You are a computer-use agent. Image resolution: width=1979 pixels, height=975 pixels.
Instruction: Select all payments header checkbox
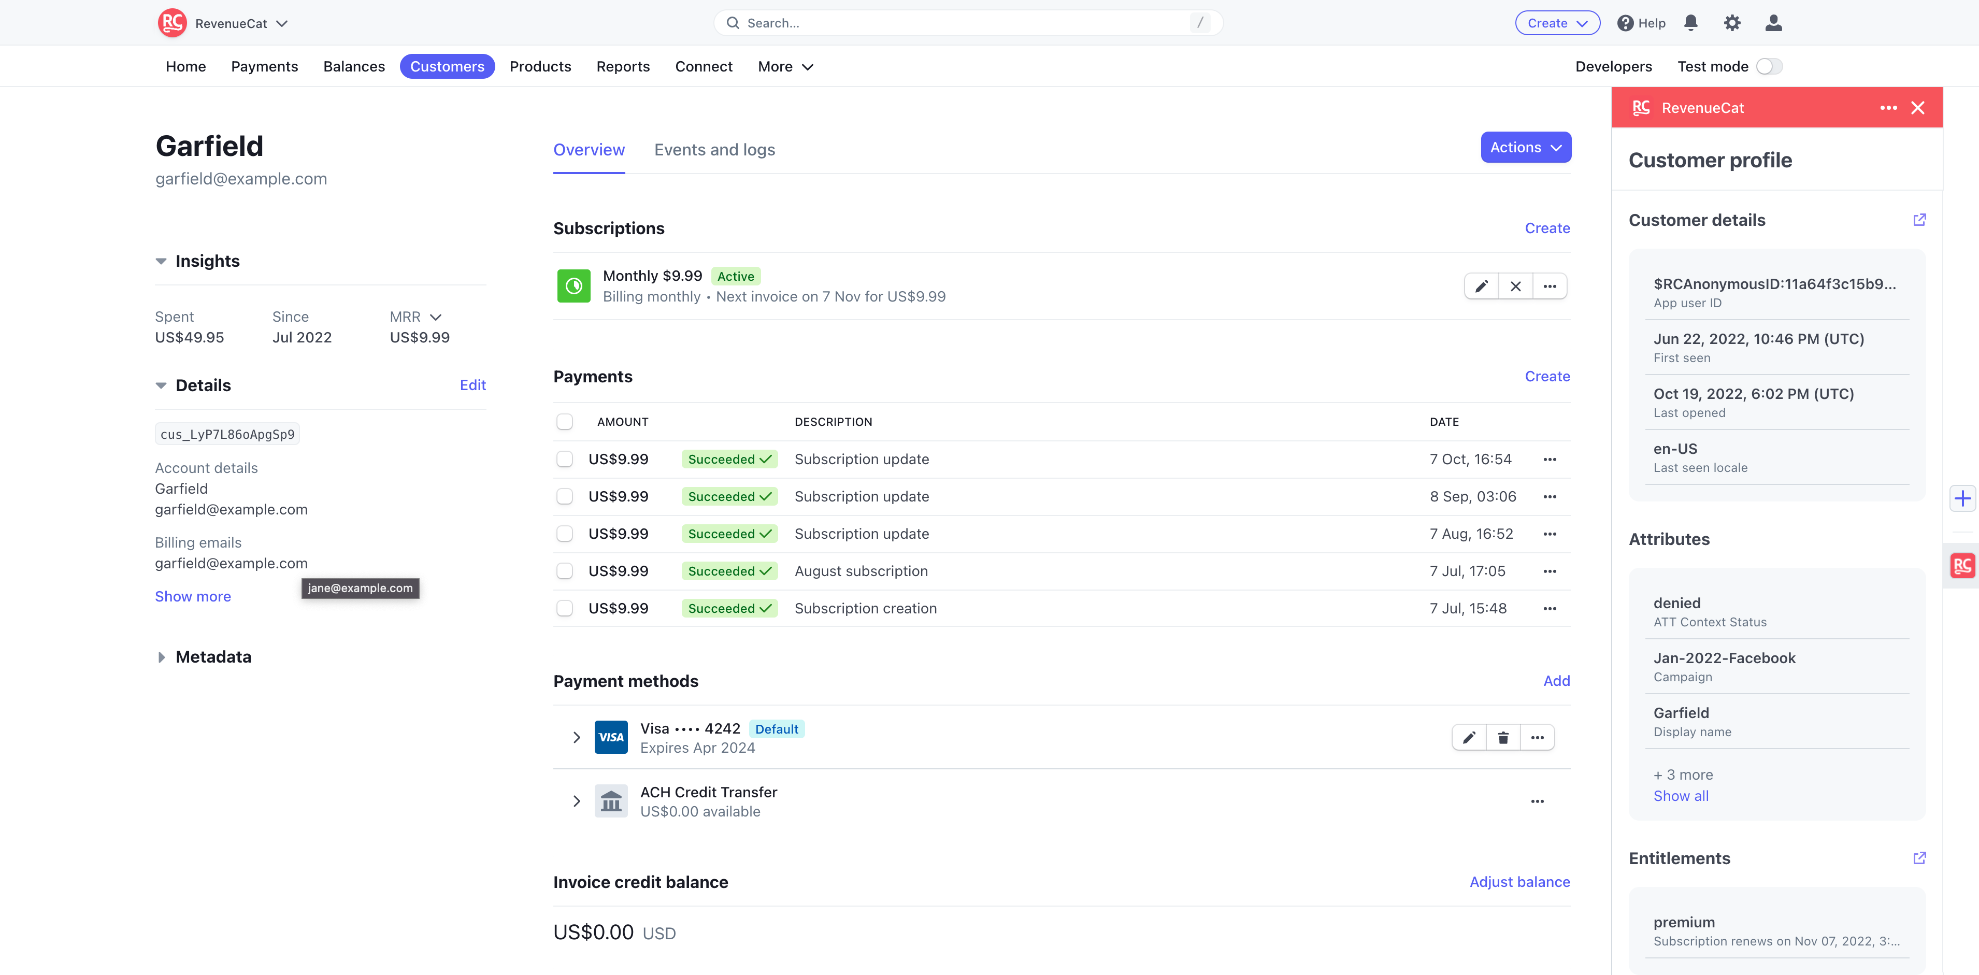coord(565,422)
